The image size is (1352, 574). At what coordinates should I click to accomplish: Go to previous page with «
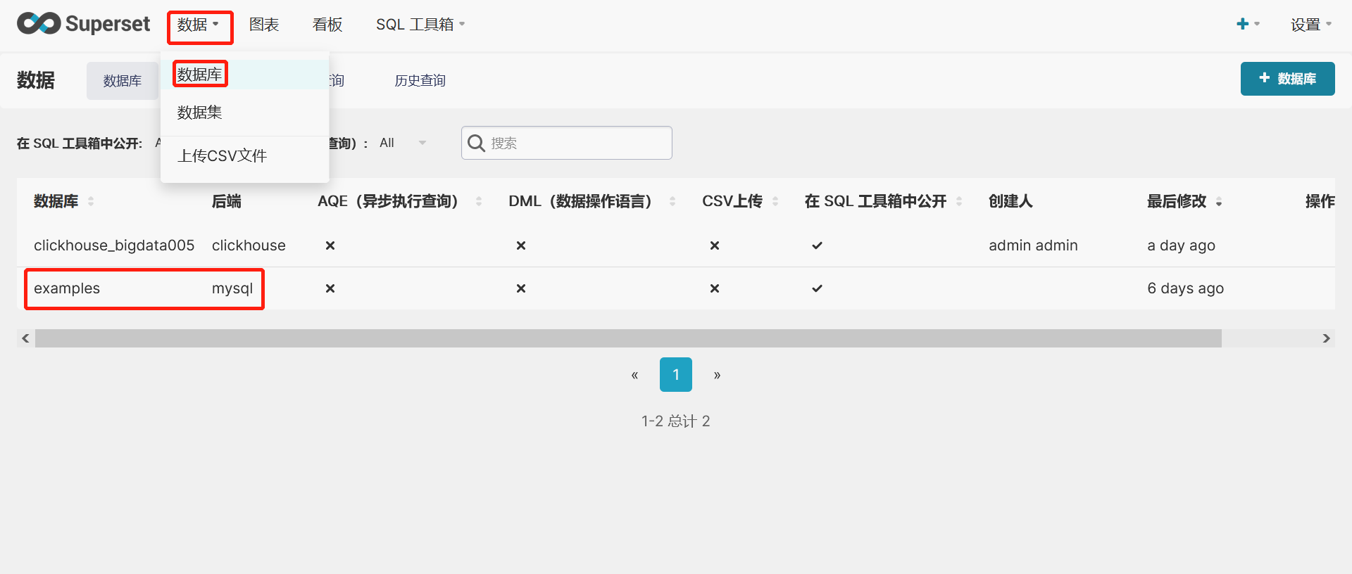point(634,375)
